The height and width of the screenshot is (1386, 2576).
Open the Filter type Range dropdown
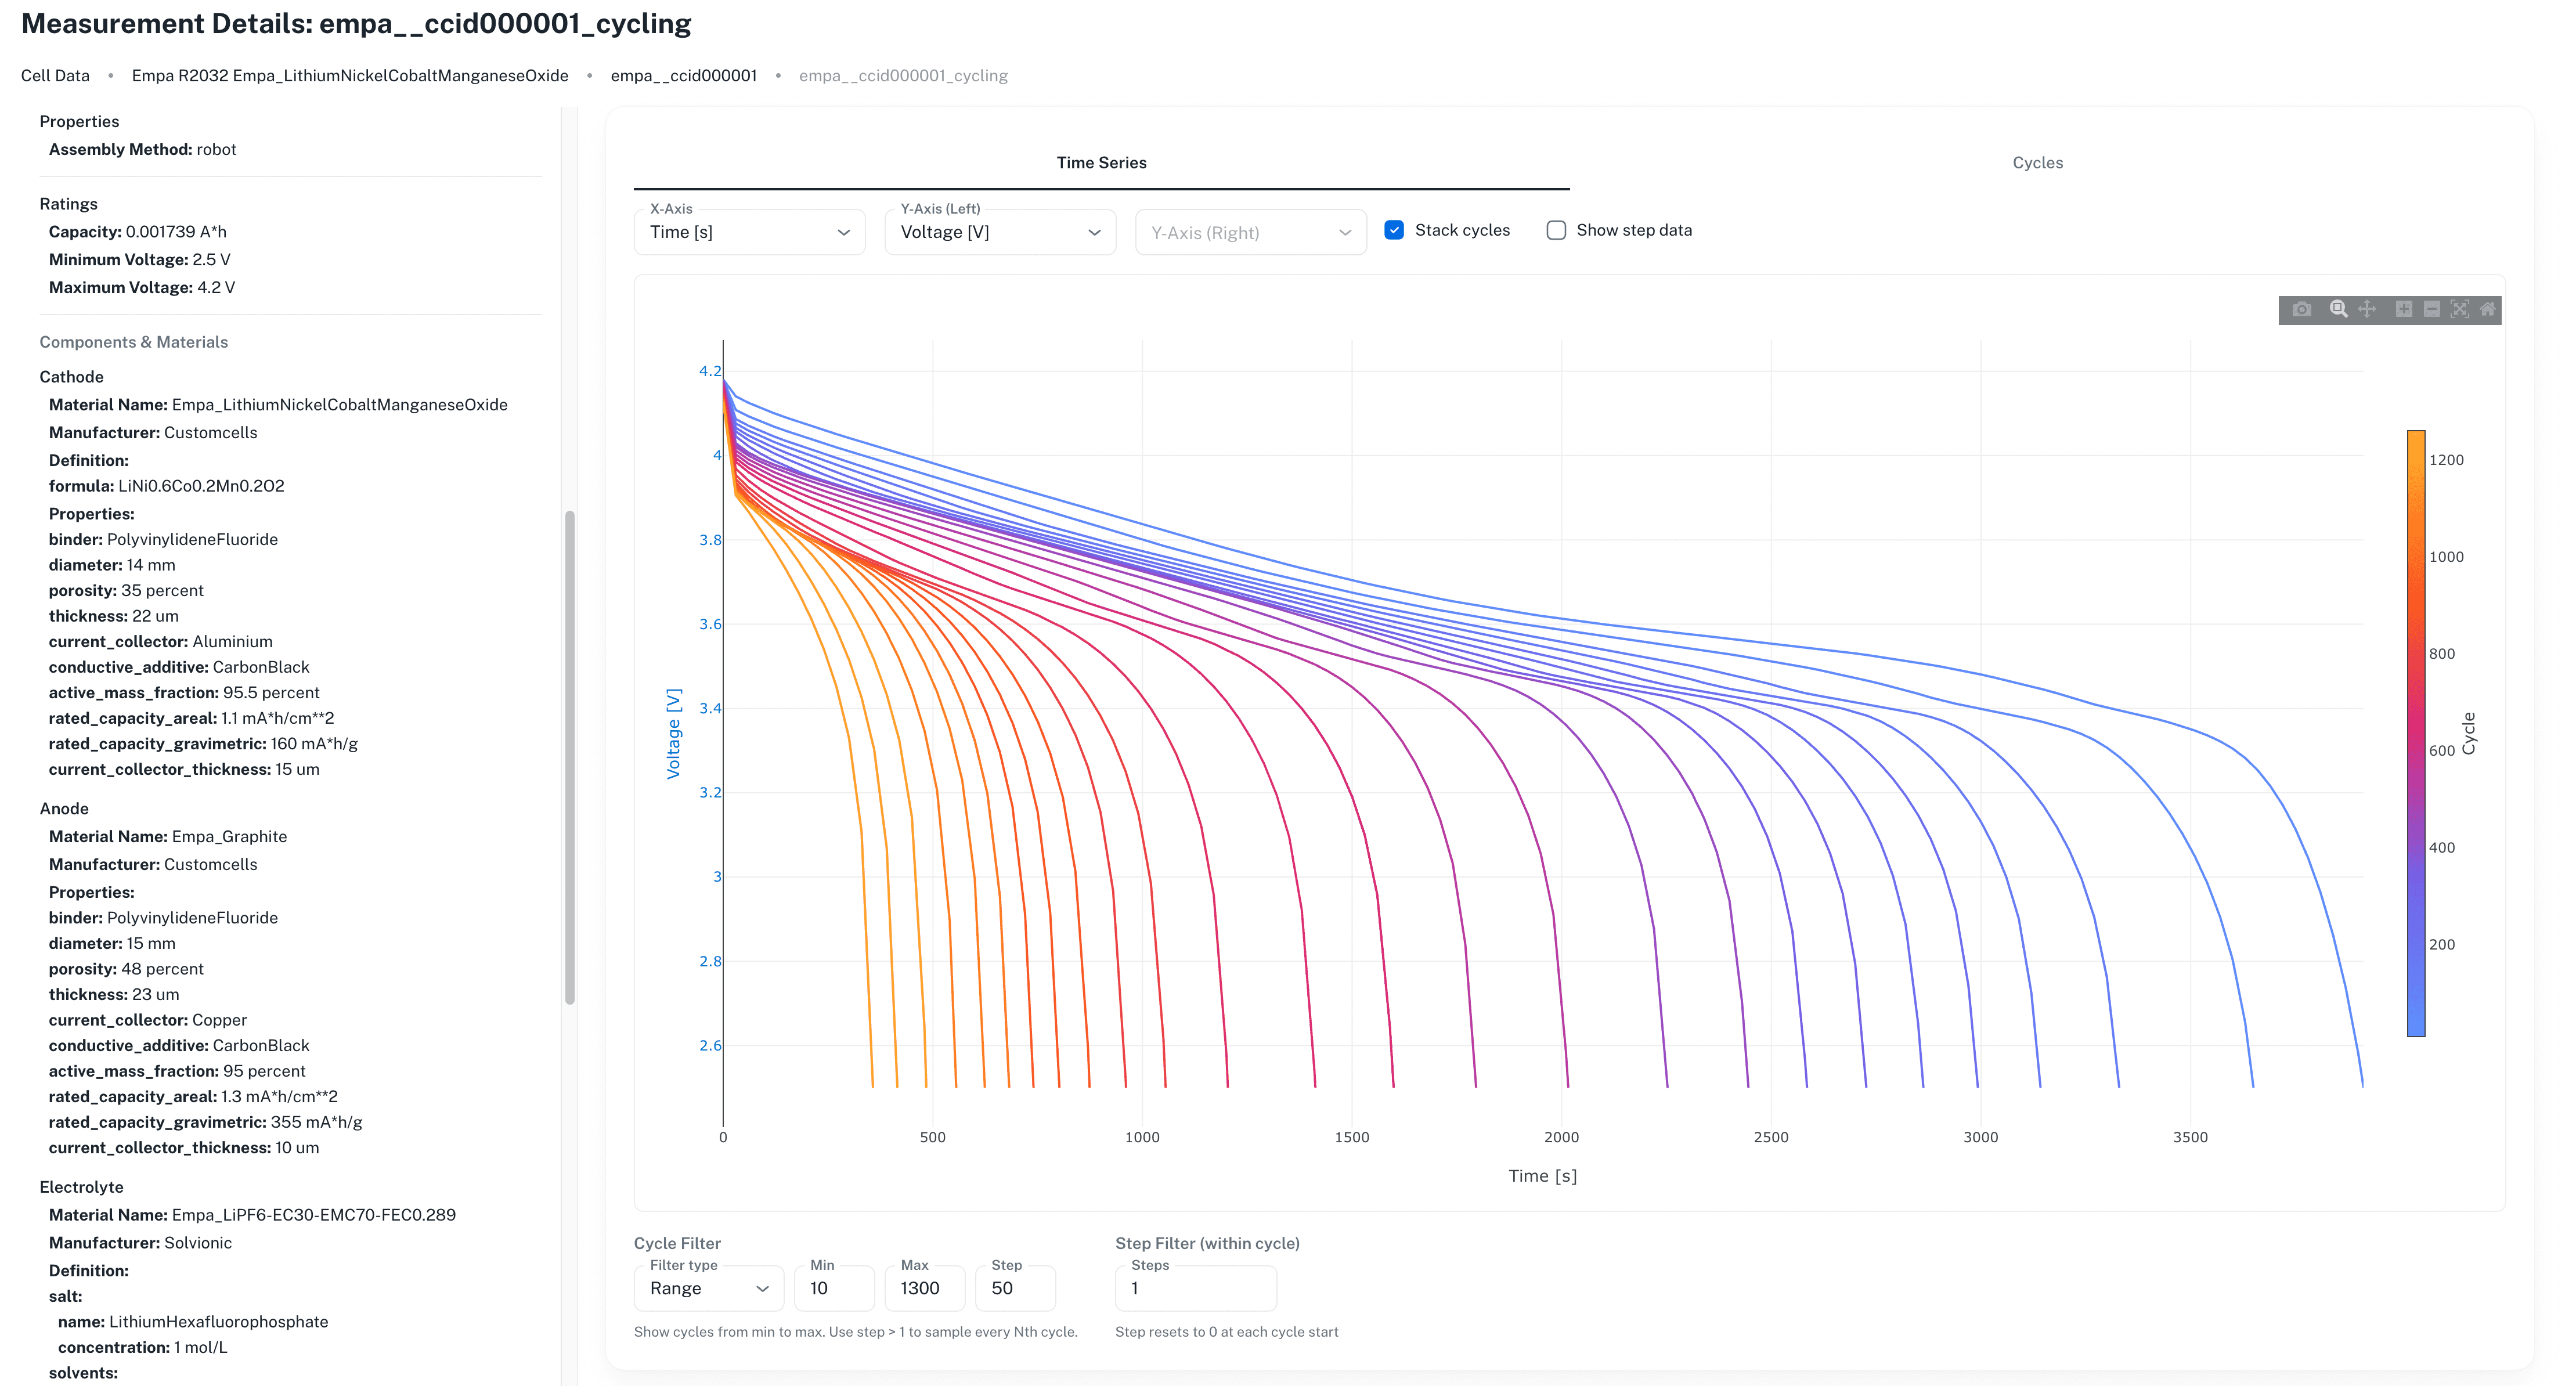pyautogui.click(x=709, y=1288)
